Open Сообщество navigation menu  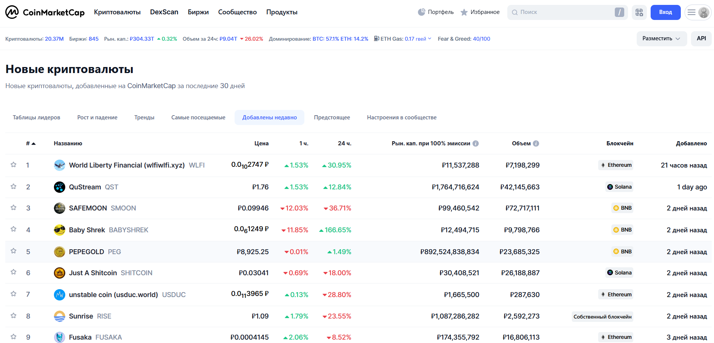coord(238,12)
